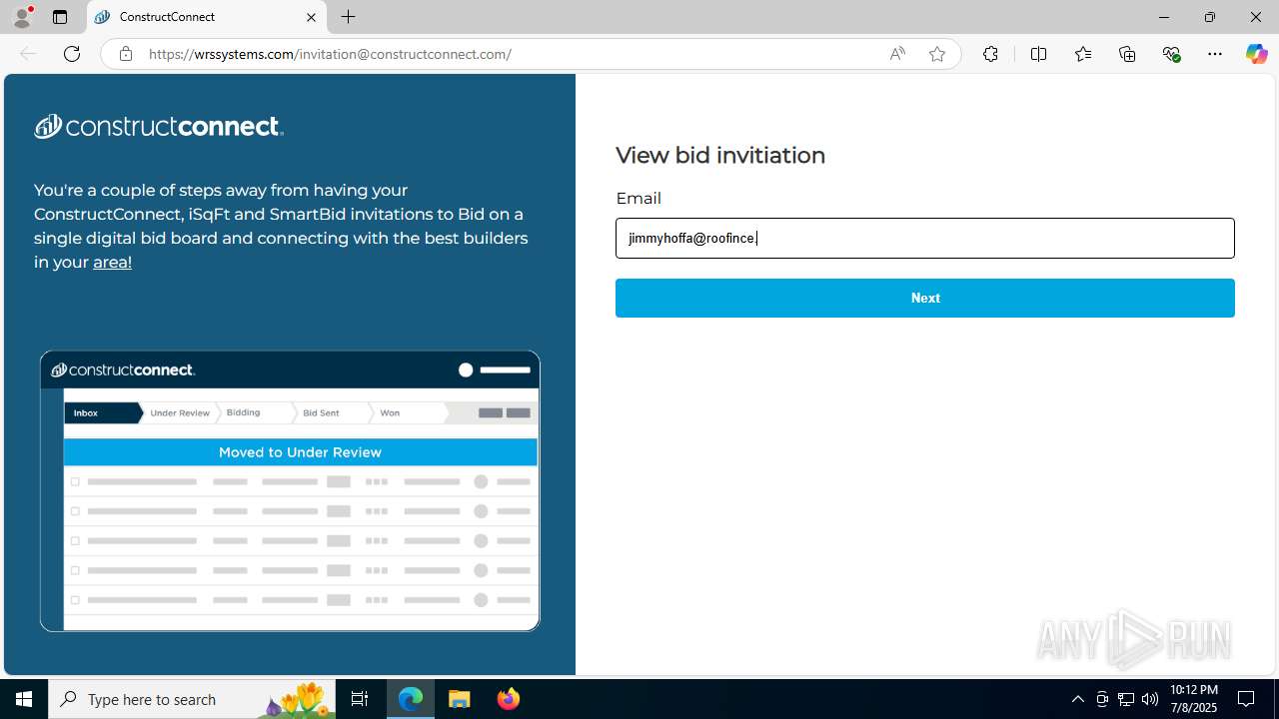Restore down the browser window
Image resolution: width=1279 pixels, height=719 pixels.
coord(1210,17)
